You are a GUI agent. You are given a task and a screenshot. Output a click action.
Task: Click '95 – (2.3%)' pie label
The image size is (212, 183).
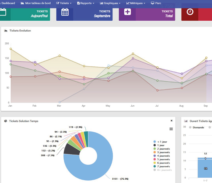52,141
